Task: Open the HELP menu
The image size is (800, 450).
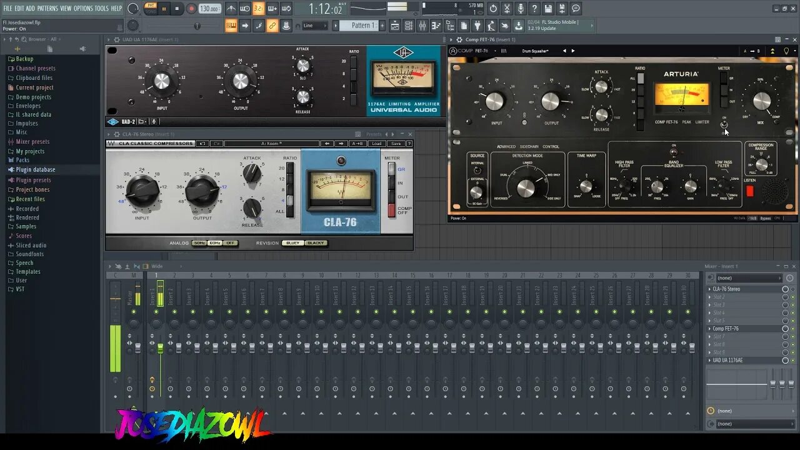Action: click(117, 8)
